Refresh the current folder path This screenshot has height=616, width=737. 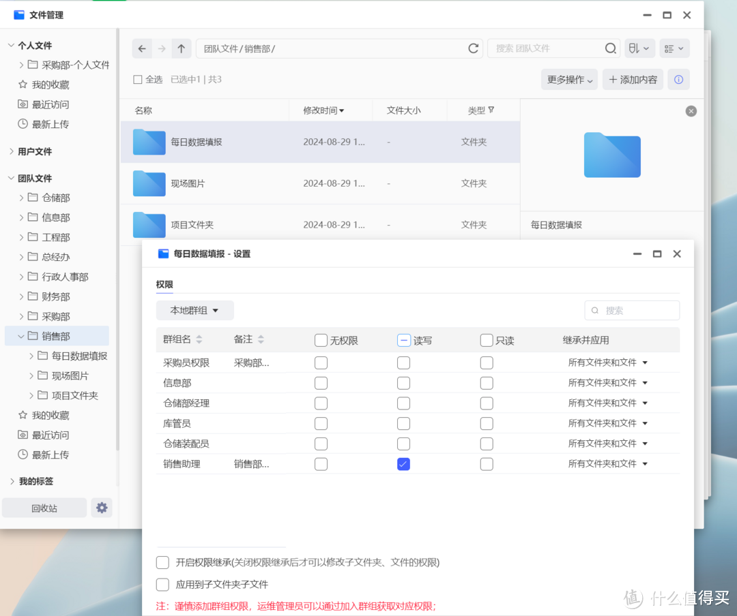point(473,48)
